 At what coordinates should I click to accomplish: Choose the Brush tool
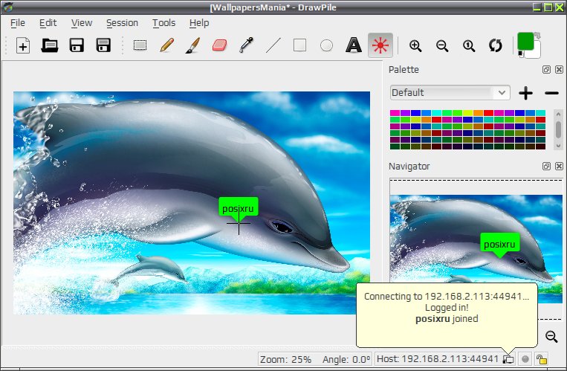pyautogui.click(x=192, y=45)
